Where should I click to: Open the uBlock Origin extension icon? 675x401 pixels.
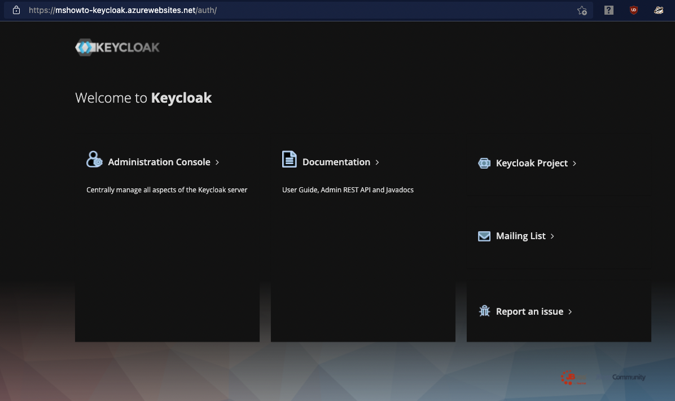pos(634,10)
